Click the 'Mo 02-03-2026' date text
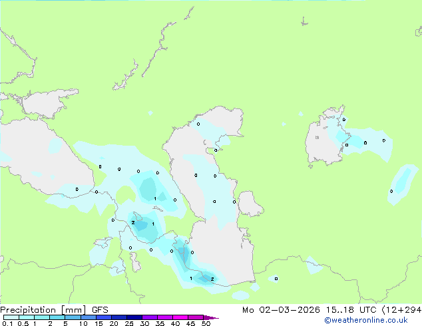Image resolution: width=422 pixels, height=326 pixels. pyautogui.click(x=281, y=310)
